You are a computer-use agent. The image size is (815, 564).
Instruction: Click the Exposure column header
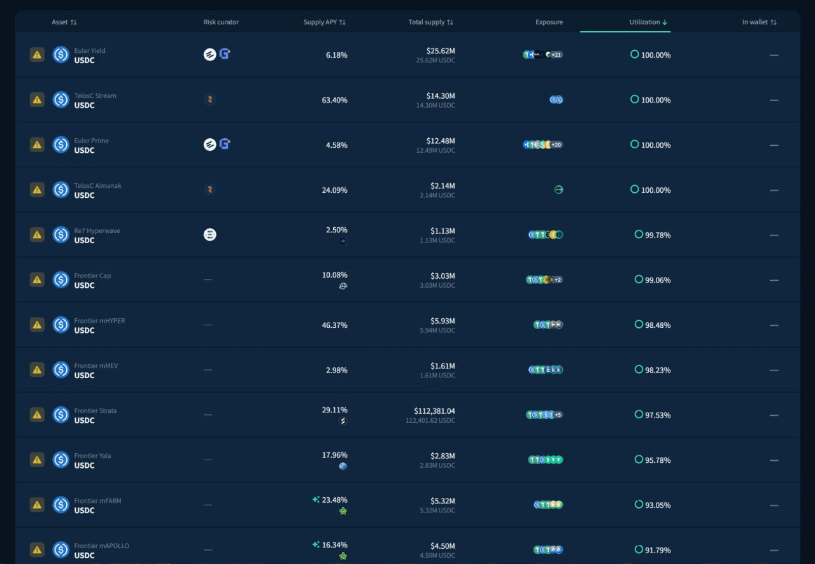(549, 22)
